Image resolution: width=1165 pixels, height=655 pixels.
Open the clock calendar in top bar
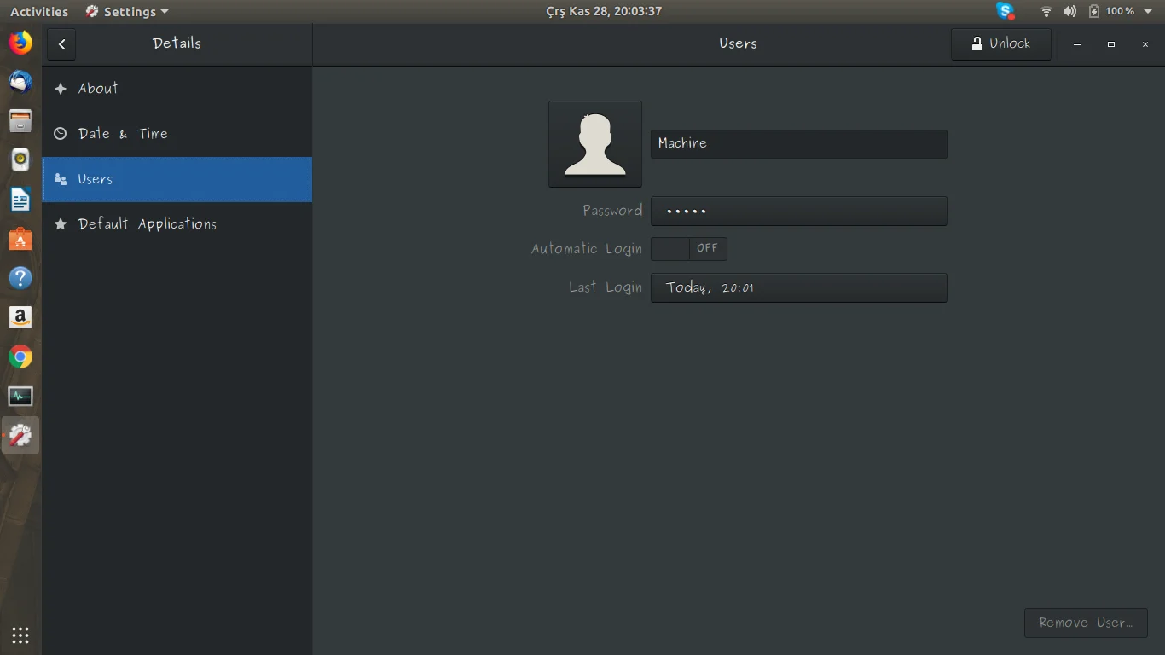(x=604, y=11)
